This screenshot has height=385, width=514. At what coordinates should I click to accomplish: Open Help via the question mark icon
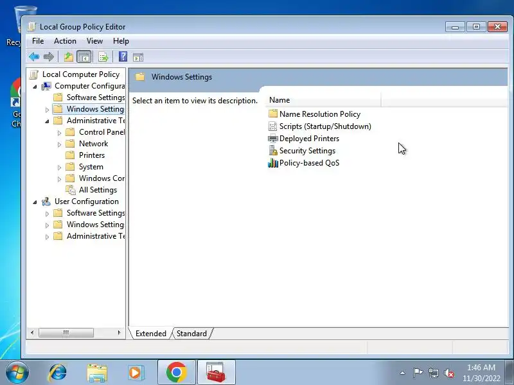[123, 56]
